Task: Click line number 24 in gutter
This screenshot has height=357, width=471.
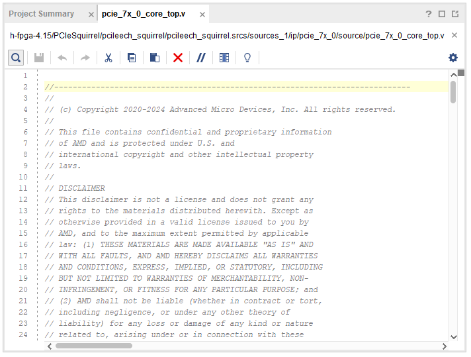Action: pyautogui.click(x=23, y=334)
